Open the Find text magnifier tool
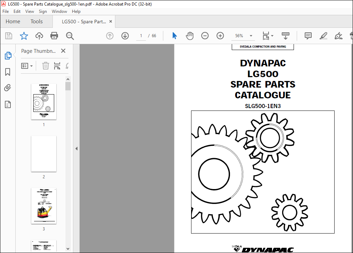 pos(70,36)
